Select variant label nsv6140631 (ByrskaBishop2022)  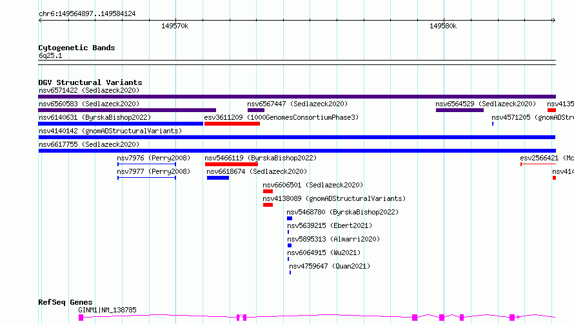click(95, 117)
